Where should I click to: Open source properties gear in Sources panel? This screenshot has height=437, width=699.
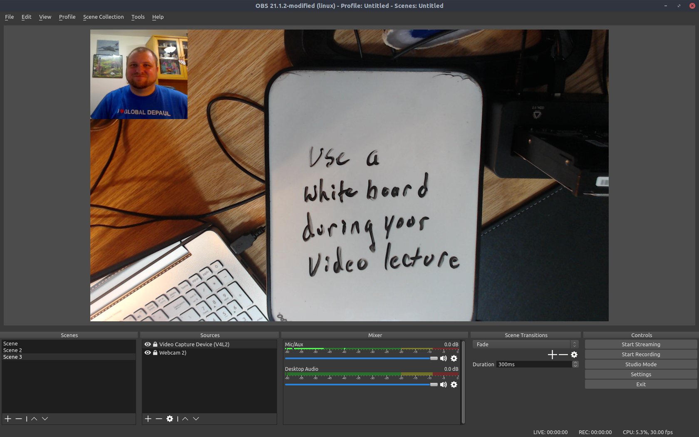tap(170, 419)
